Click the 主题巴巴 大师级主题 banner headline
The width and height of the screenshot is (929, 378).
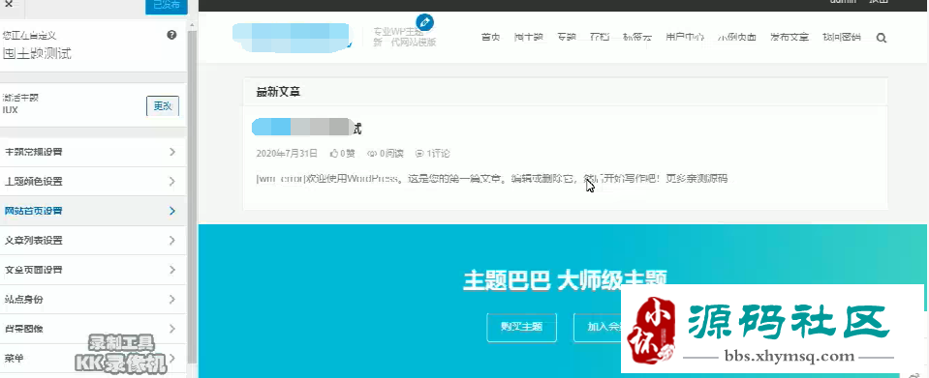coord(565,280)
